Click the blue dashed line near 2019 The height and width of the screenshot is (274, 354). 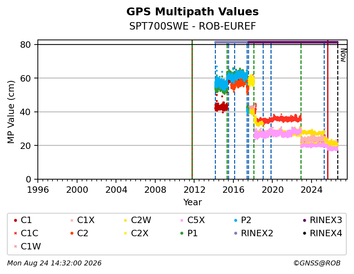263,110
